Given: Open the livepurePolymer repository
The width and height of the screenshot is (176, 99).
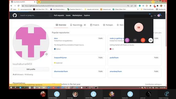Looking at the screenshot, I should (x=61, y=57).
